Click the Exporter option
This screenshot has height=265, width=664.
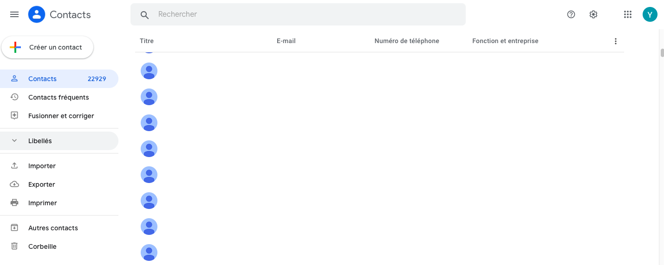pyautogui.click(x=41, y=184)
